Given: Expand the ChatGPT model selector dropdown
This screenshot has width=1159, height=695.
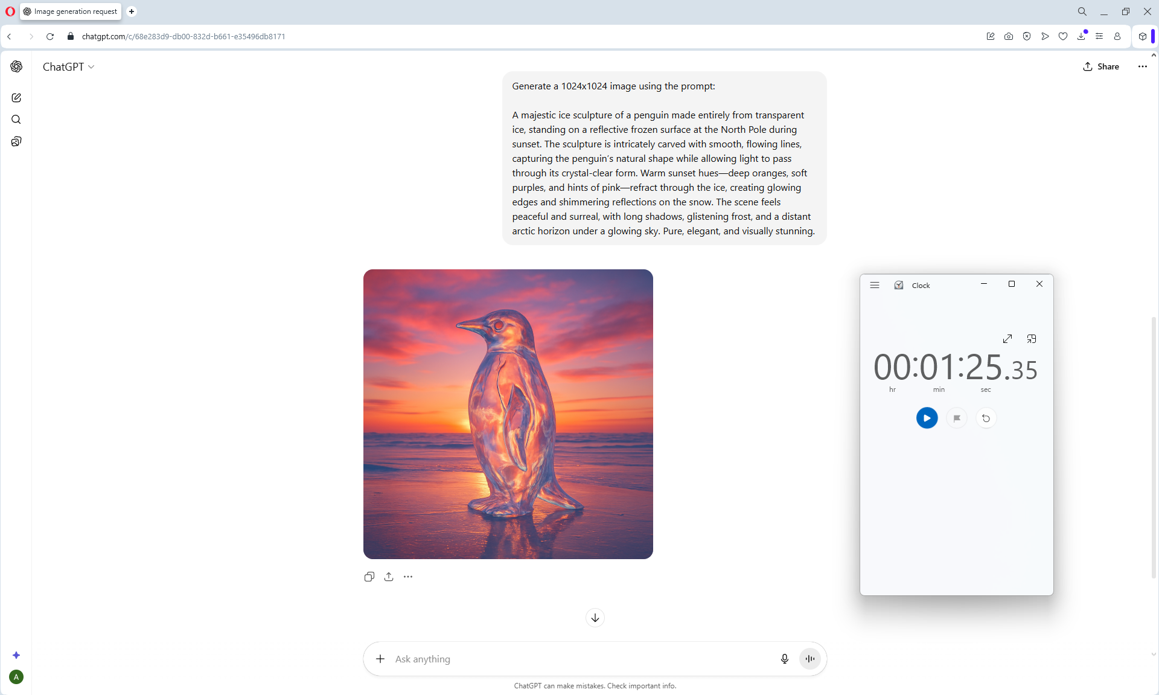Looking at the screenshot, I should pos(68,67).
